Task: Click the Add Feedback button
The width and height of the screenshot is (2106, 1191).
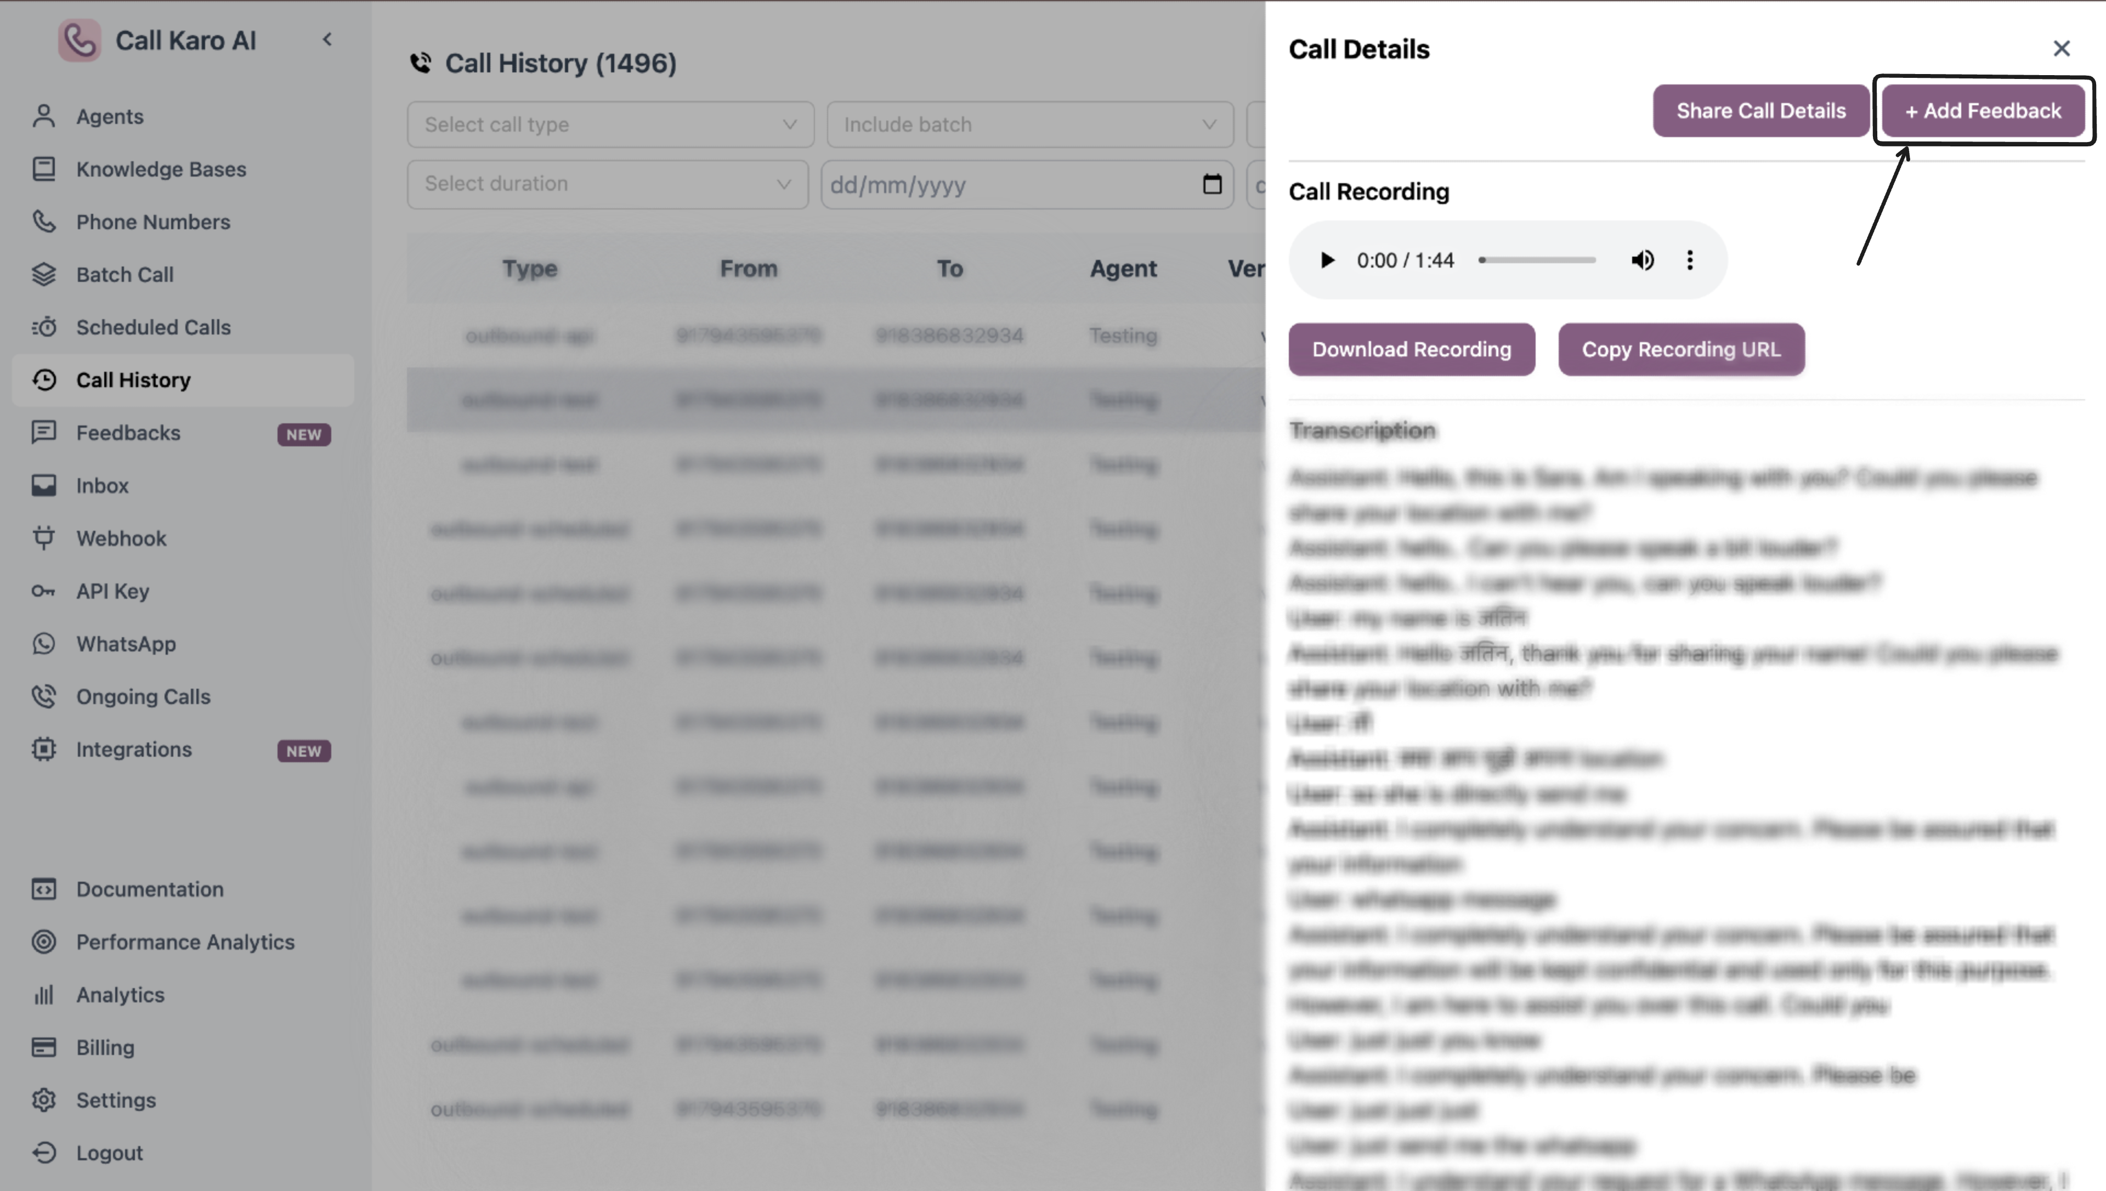Action: (x=1983, y=110)
